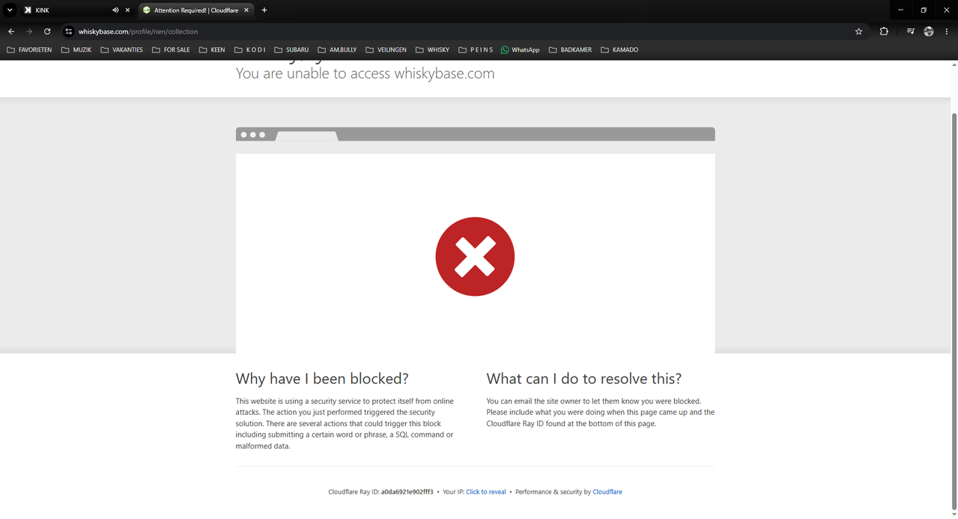Open the Extensions puzzle icon
Viewport: 958px width, 519px height.
pyautogui.click(x=884, y=31)
